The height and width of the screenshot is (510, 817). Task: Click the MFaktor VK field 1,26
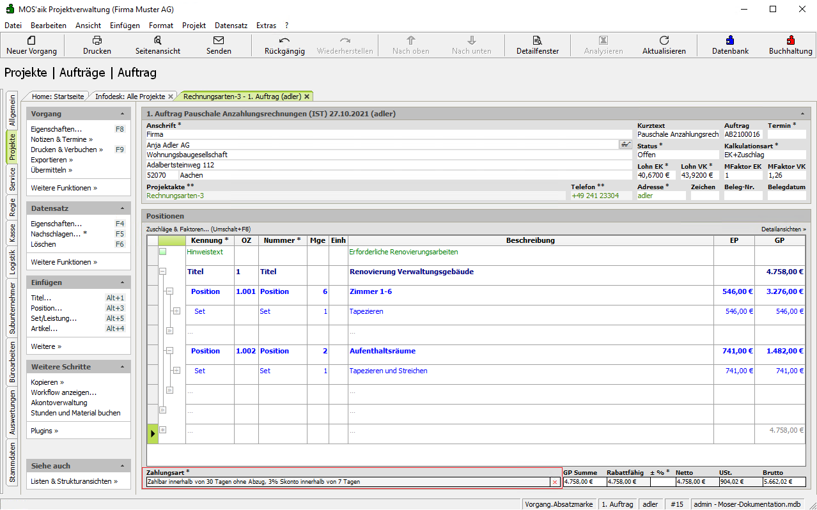pos(786,175)
